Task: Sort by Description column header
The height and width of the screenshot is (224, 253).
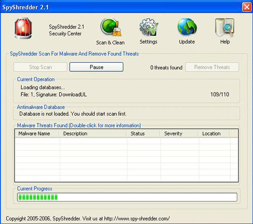Action: point(93,133)
